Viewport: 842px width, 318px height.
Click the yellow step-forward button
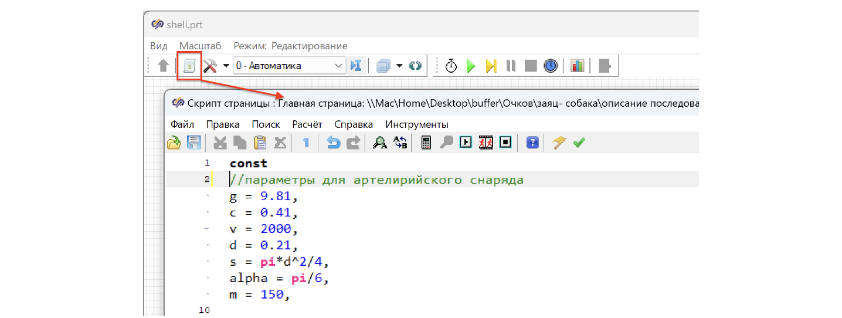pyautogui.click(x=491, y=66)
